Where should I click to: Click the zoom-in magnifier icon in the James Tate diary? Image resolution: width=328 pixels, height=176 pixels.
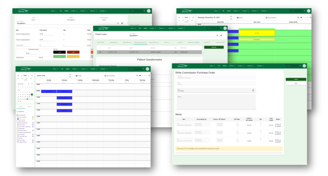pyautogui.click(x=149, y=76)
